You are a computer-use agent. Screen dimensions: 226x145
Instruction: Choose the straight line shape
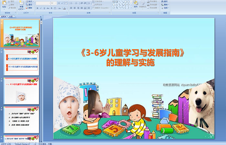click(119, 2)
